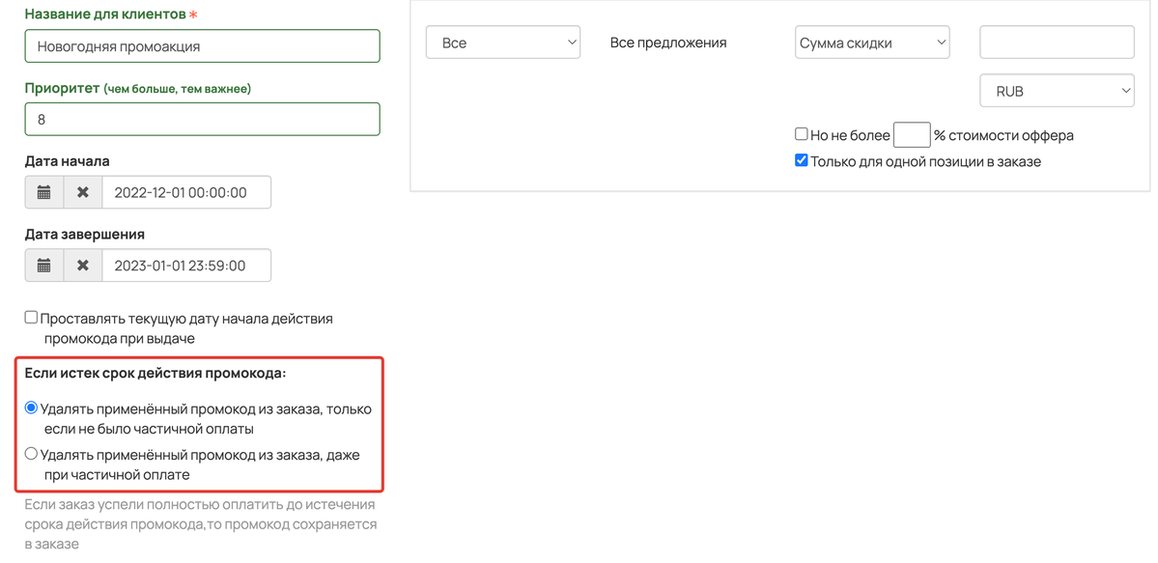Enable the Но не более checkbox
Viewport: 1158px width, 563px height.
coord(802,134)
